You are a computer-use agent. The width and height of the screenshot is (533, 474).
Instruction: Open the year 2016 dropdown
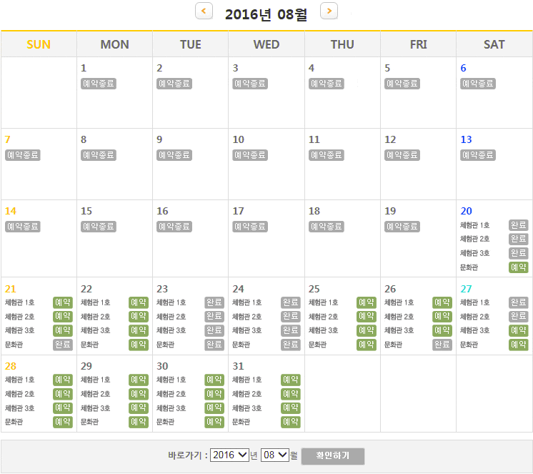coord(229,455)
